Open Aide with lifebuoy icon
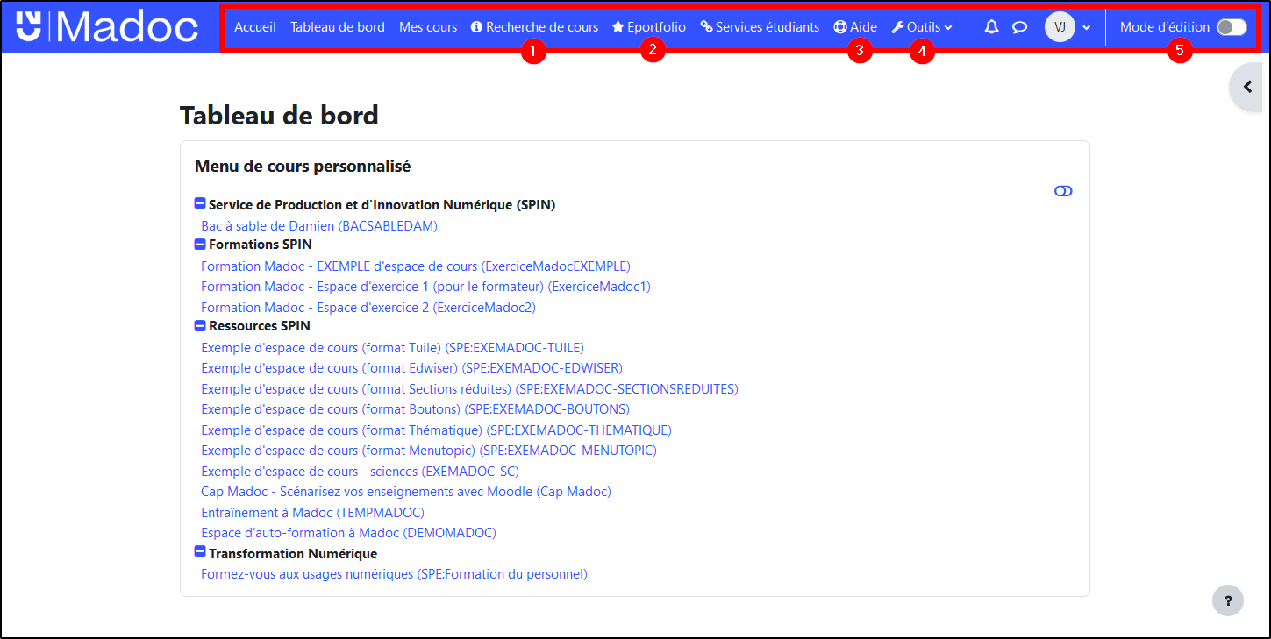 [855, 27]
